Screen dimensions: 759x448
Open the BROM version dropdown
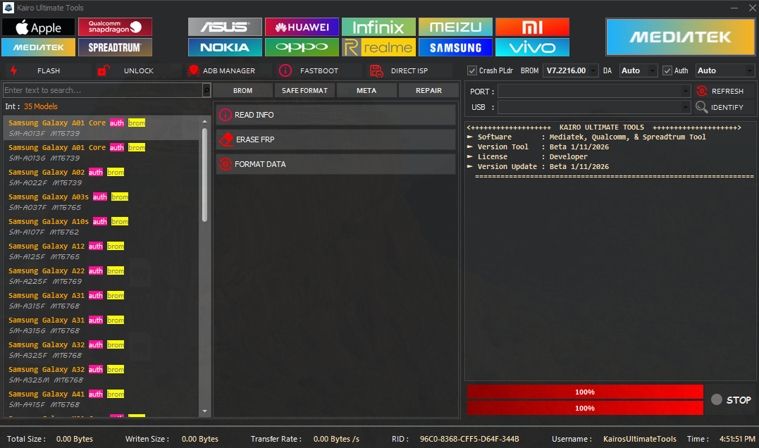pos(570,70)
